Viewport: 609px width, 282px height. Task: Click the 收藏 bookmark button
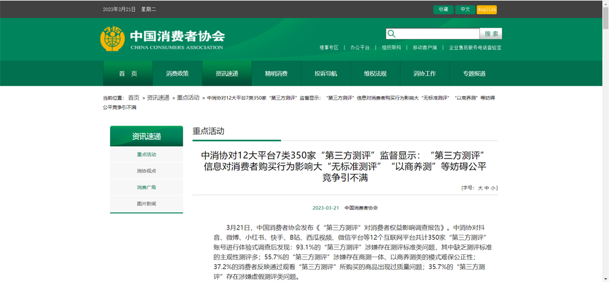pos(443,10)
